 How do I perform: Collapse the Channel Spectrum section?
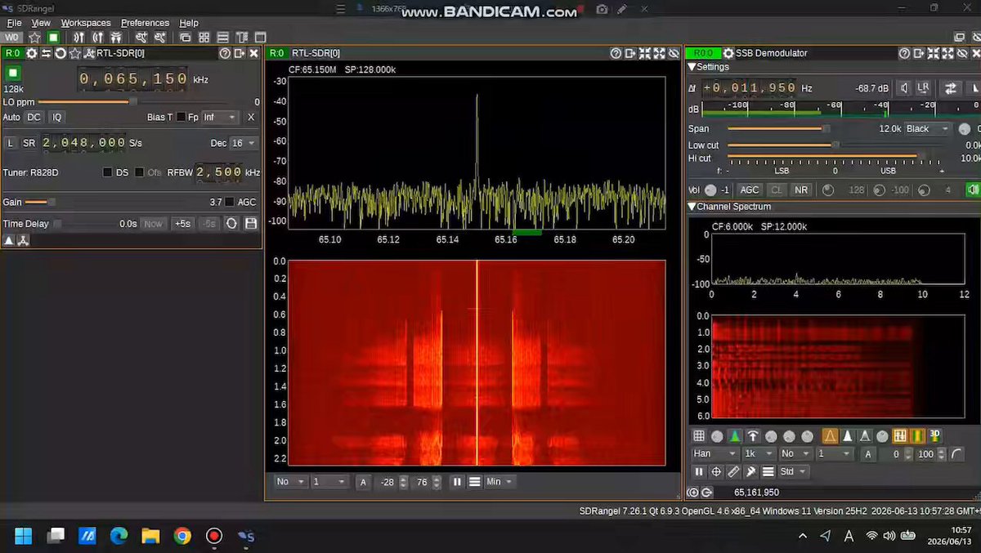692,207
